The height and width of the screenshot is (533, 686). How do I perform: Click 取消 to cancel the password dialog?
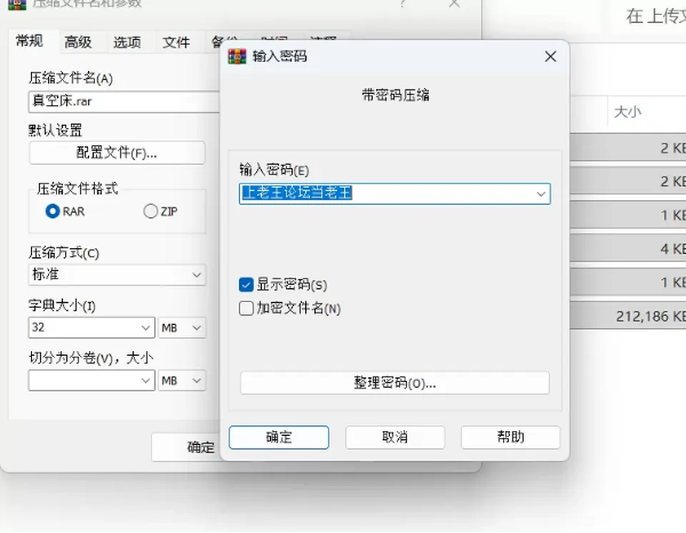click(395, 437)
